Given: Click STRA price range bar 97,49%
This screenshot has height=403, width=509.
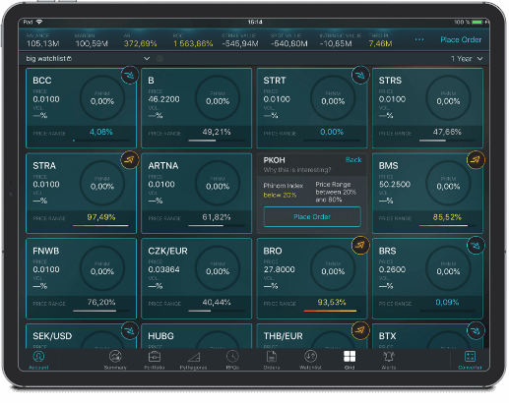Looking at the screenshot, I should coord(101,225).
